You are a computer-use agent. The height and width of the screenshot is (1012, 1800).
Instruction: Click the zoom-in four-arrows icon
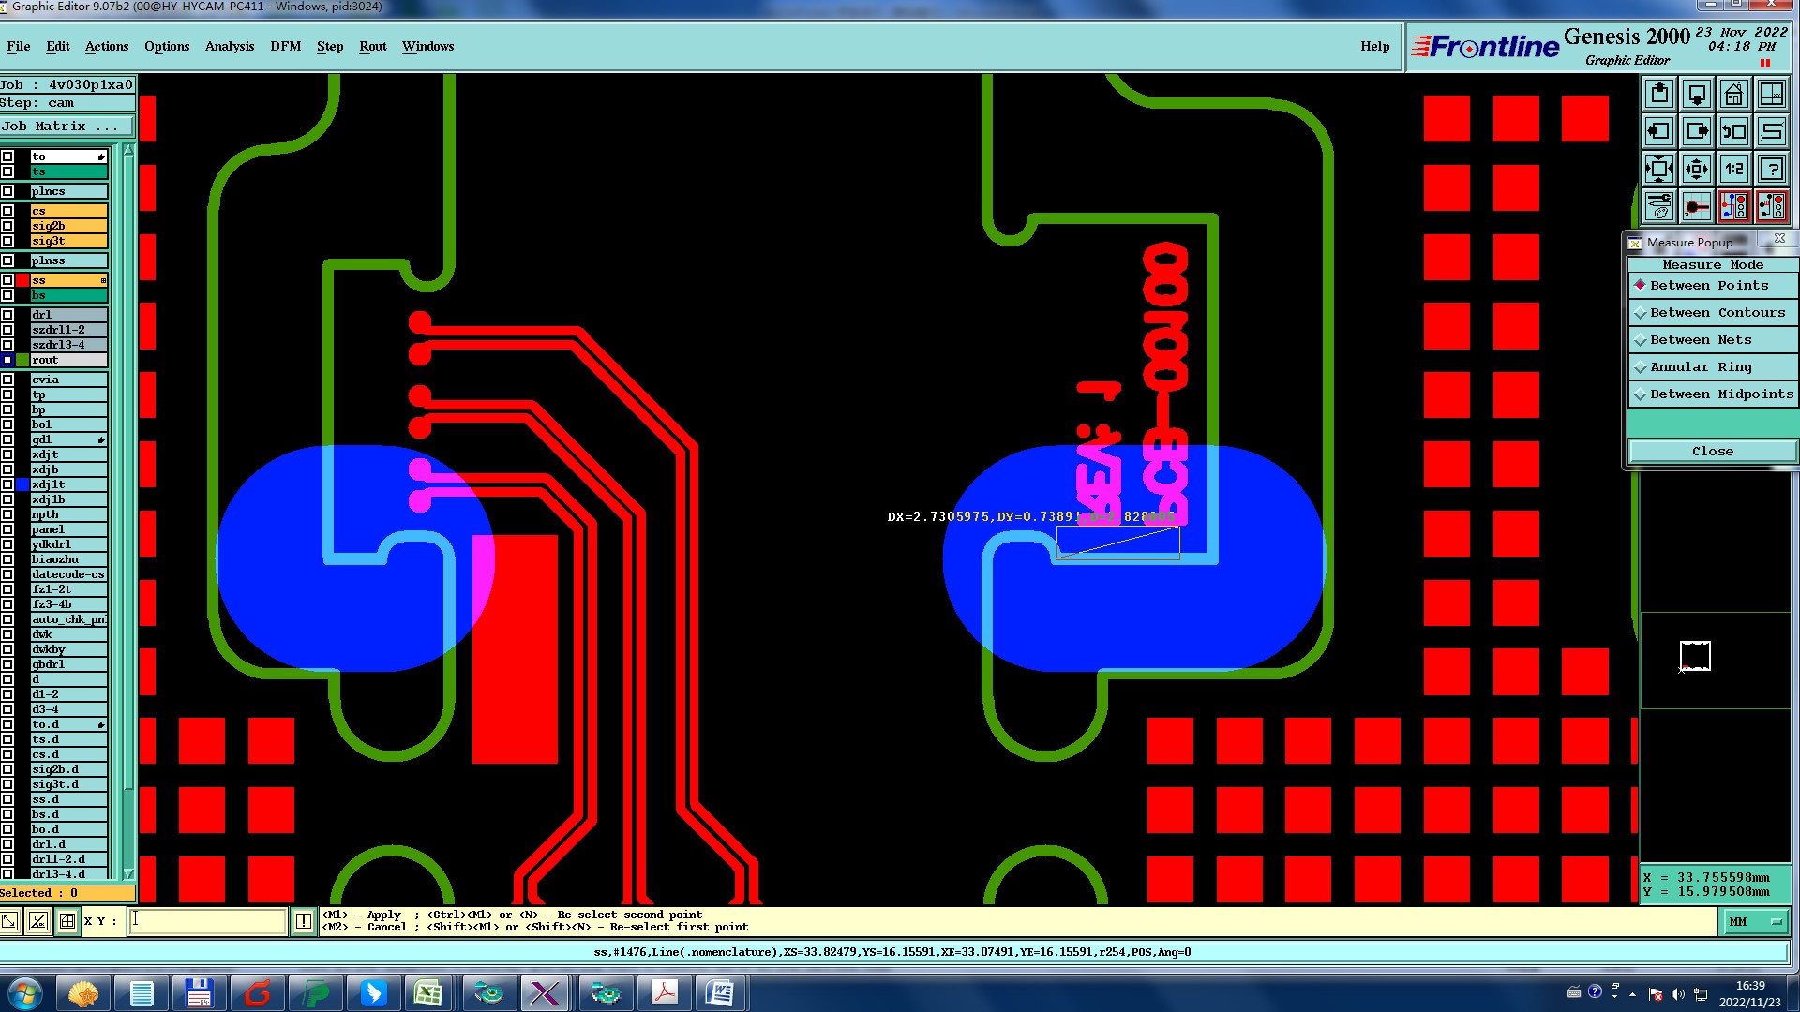[x=1659, y=169]
